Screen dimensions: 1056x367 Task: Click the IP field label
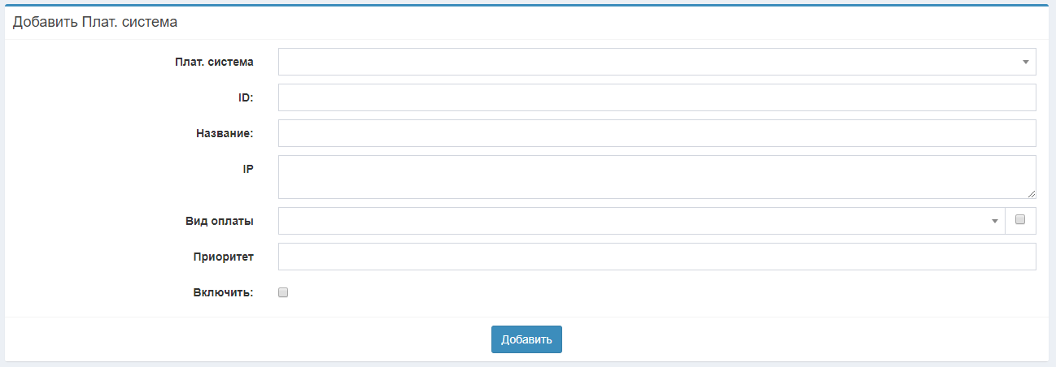tap(248, 169)
